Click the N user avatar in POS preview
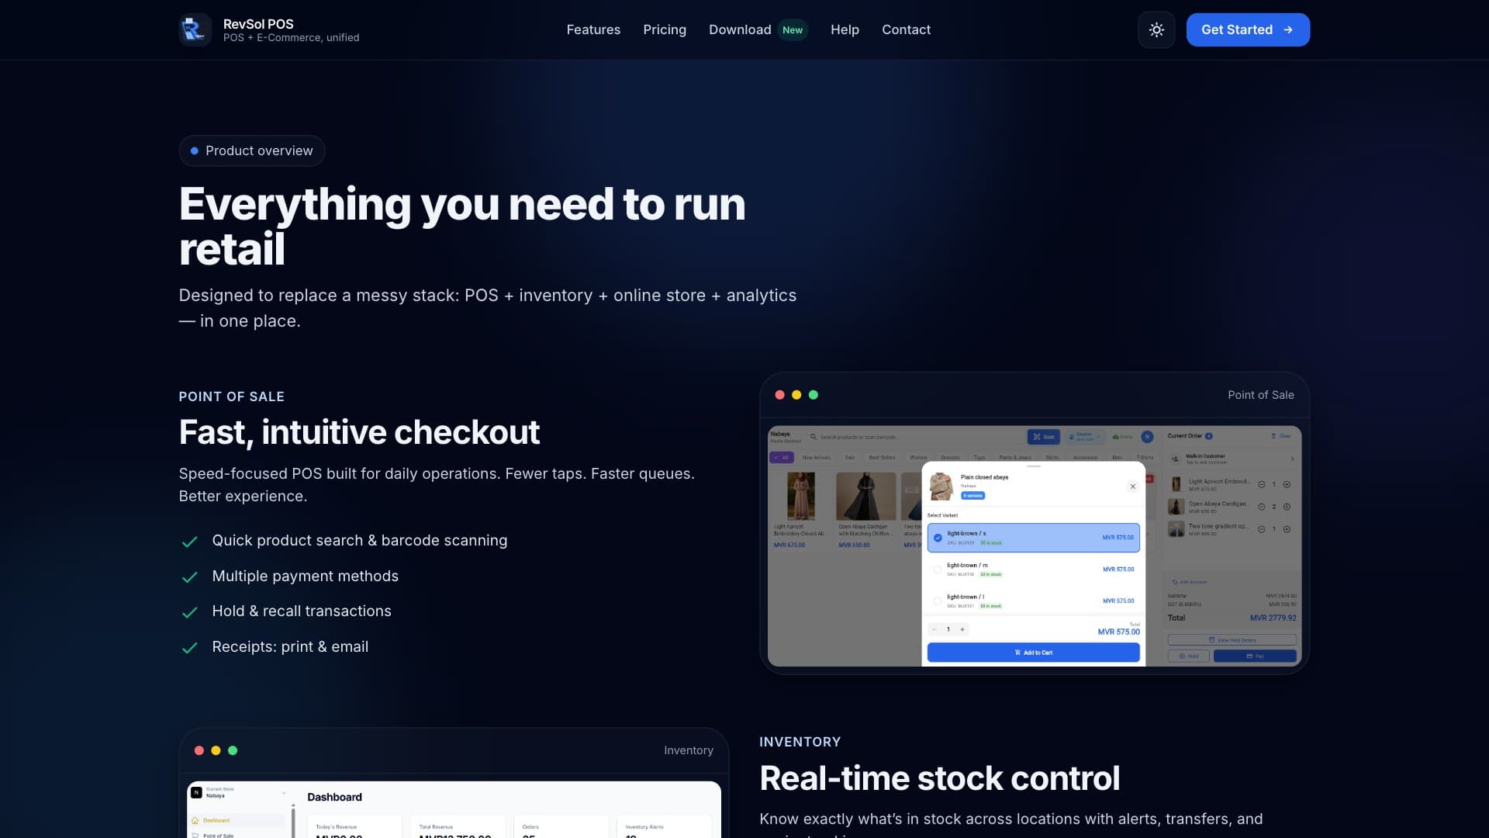This screenshot has height=838, width=1489. click(1147, 437)
